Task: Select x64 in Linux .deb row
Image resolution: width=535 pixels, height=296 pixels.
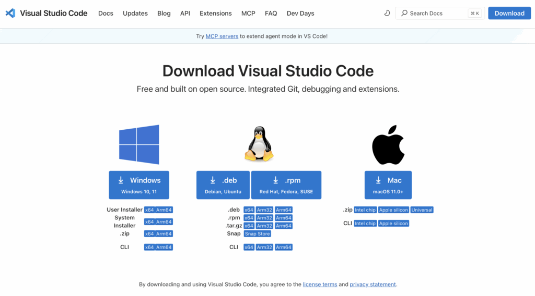Action: pos(249,210)
